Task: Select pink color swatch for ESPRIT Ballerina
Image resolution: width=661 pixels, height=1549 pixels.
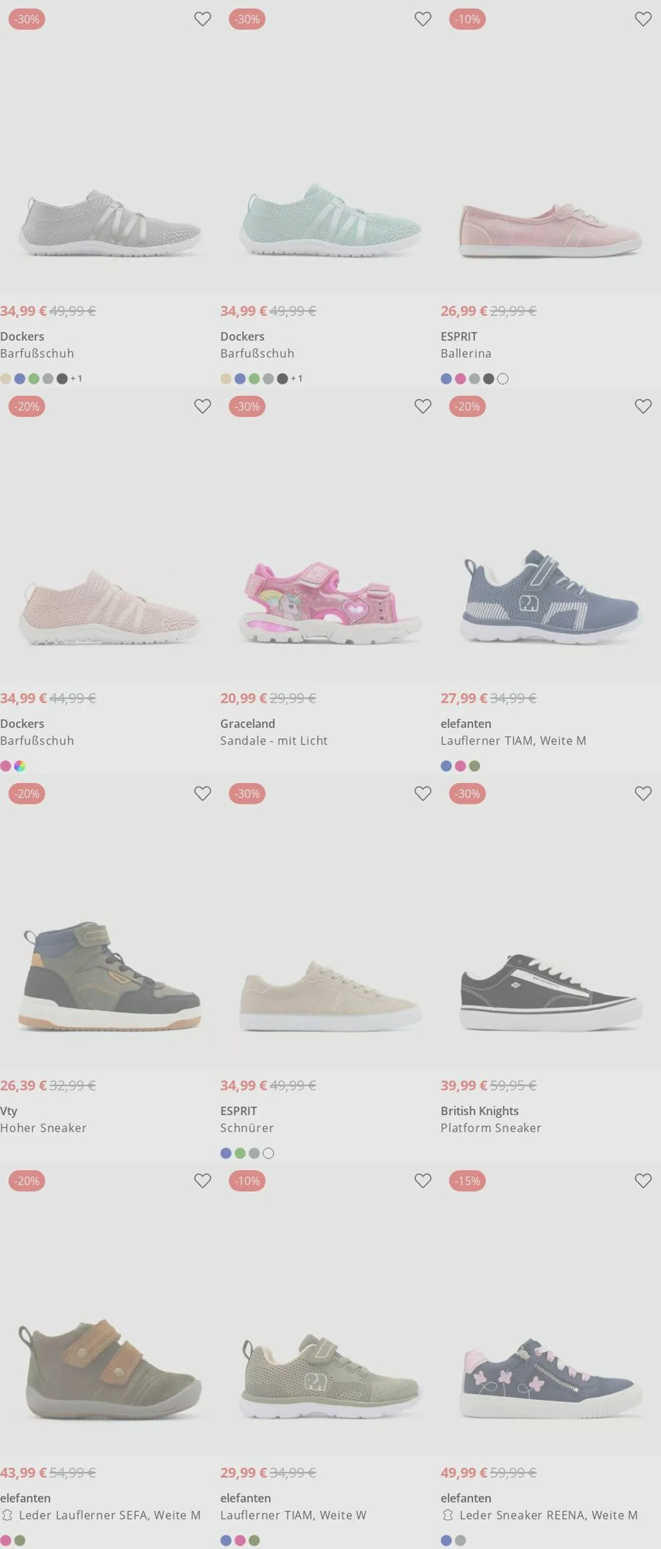Action: pos(460,379)
